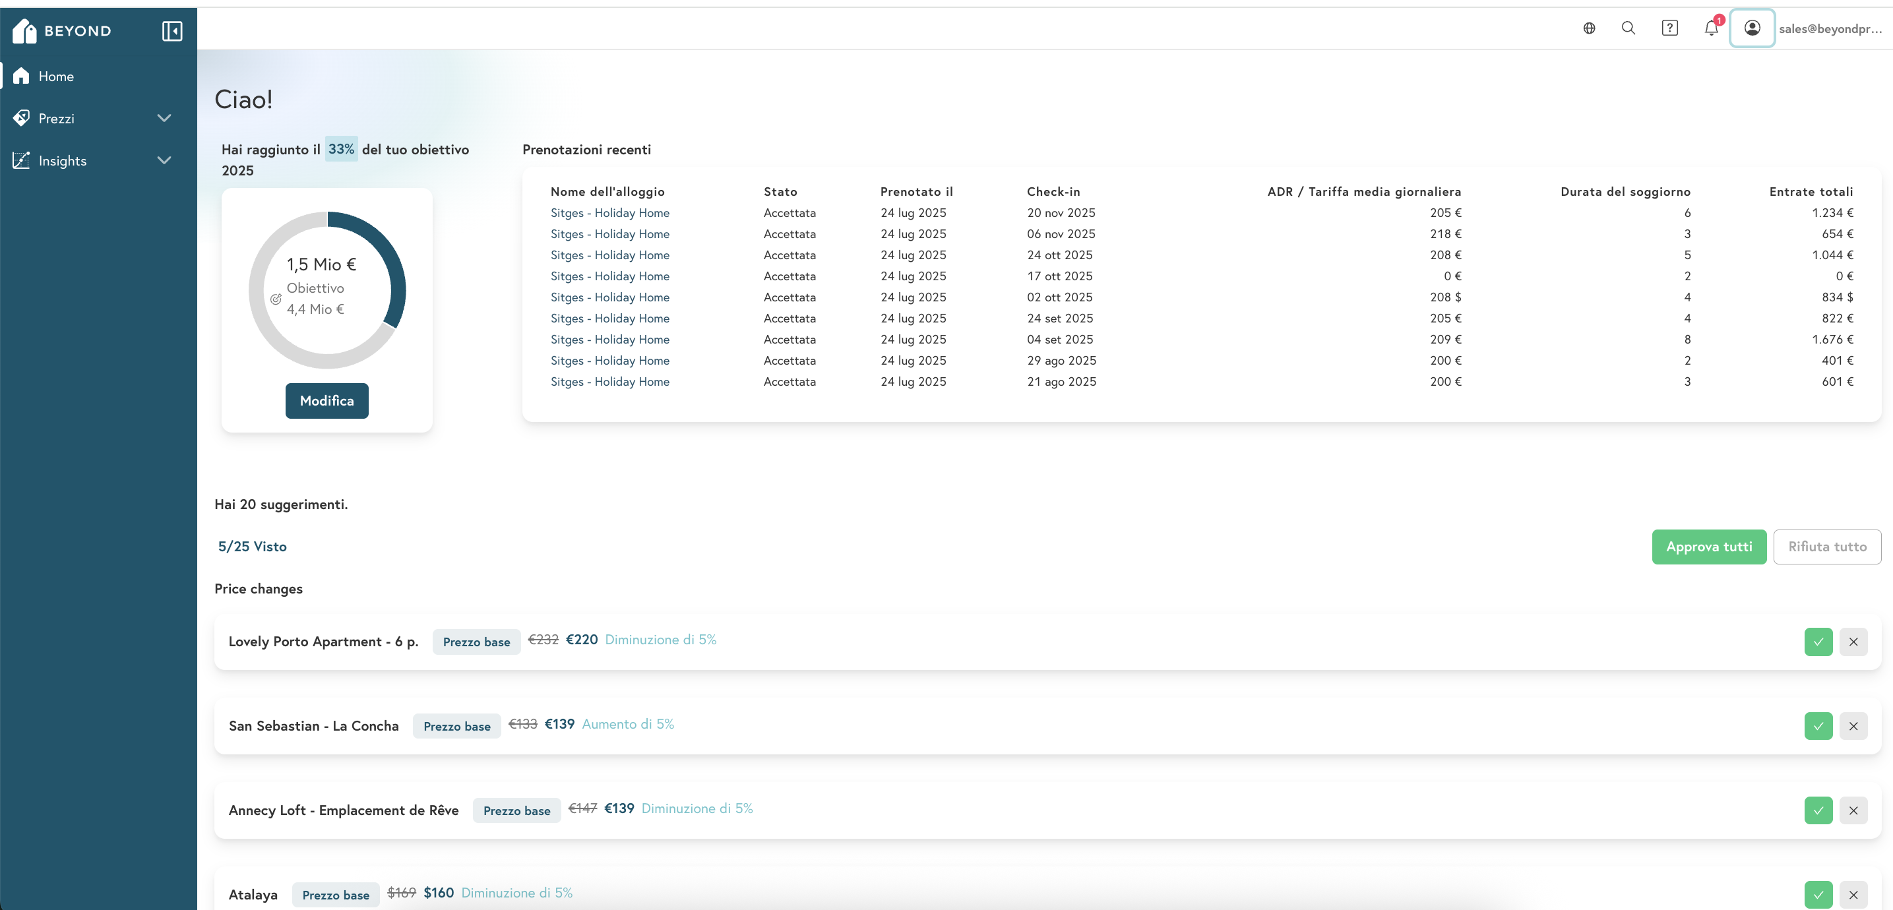Reject Atalaya price suggestion
Viewport: 1893px width, 910px height.
[x=1853, y=895]
